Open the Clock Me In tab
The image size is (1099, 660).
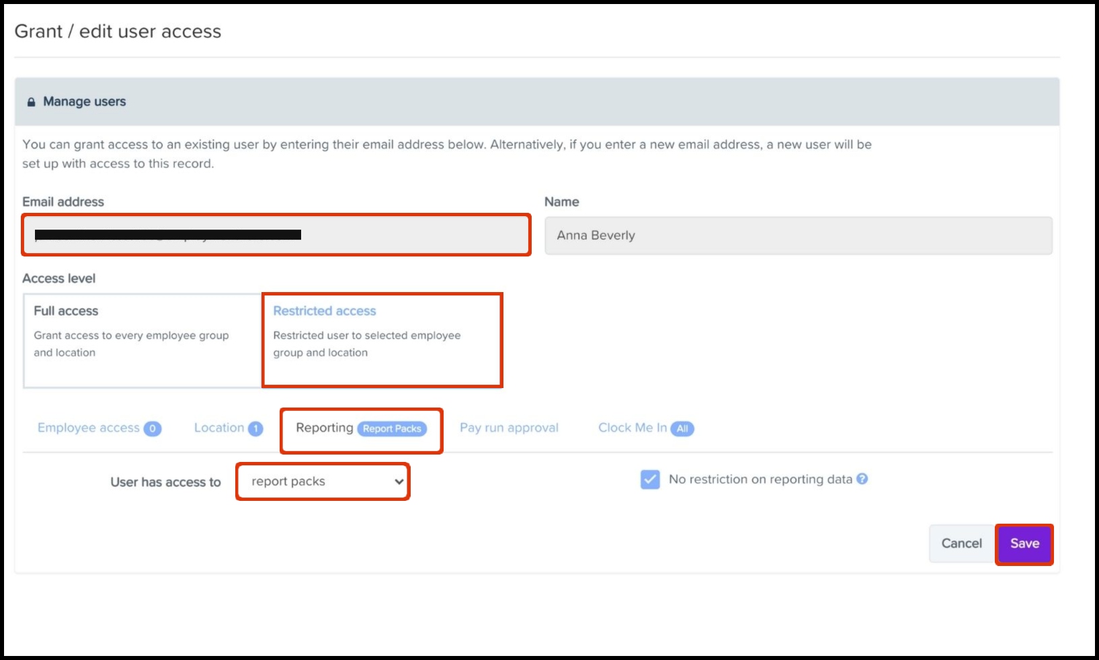click(632, 428)
